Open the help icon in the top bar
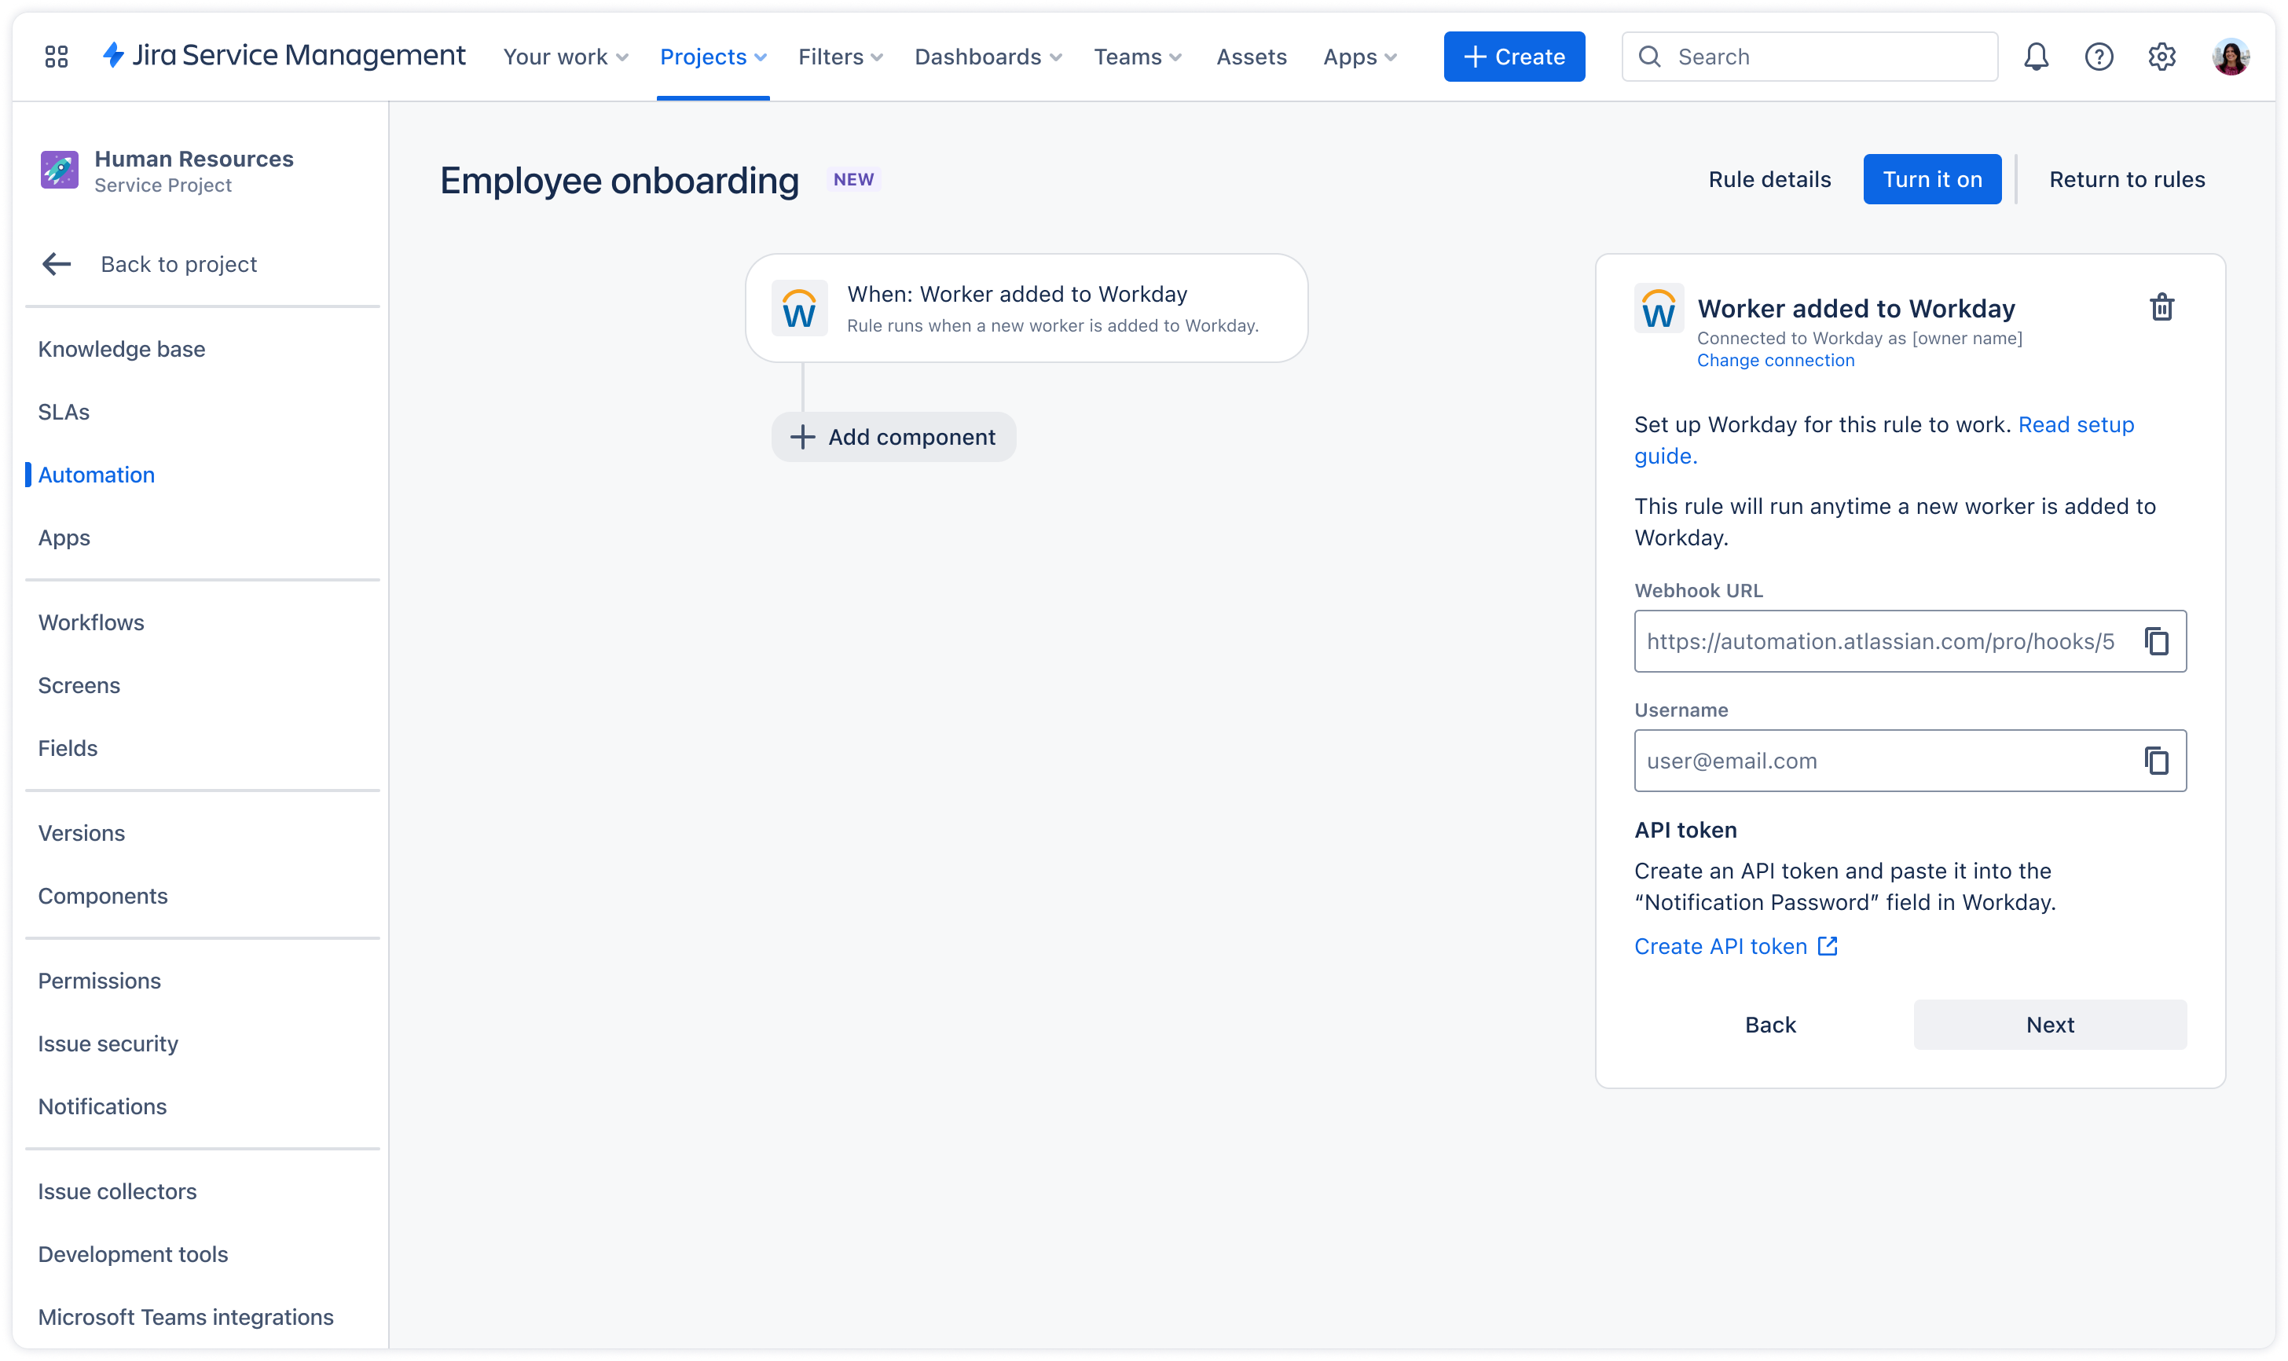Screen dimensions: 2288x1361 click(x=2099, y=56)
